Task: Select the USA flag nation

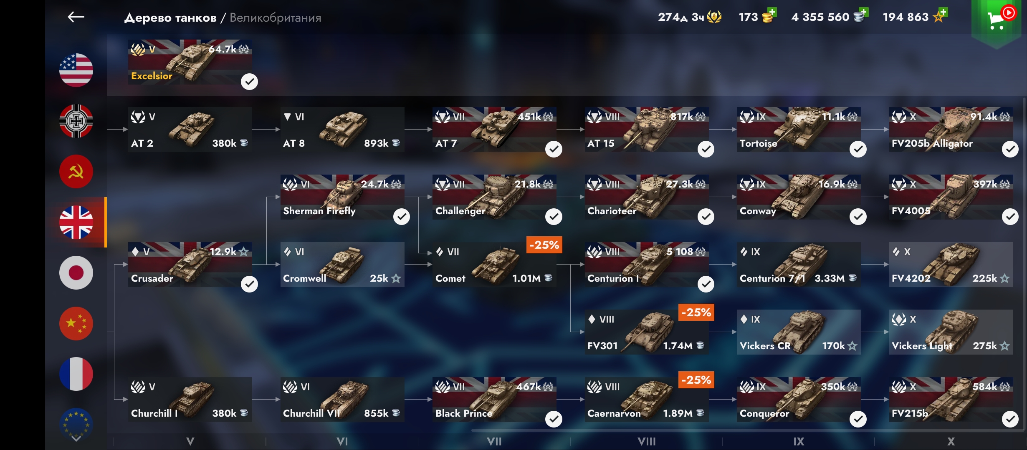Action: (76, 70)
